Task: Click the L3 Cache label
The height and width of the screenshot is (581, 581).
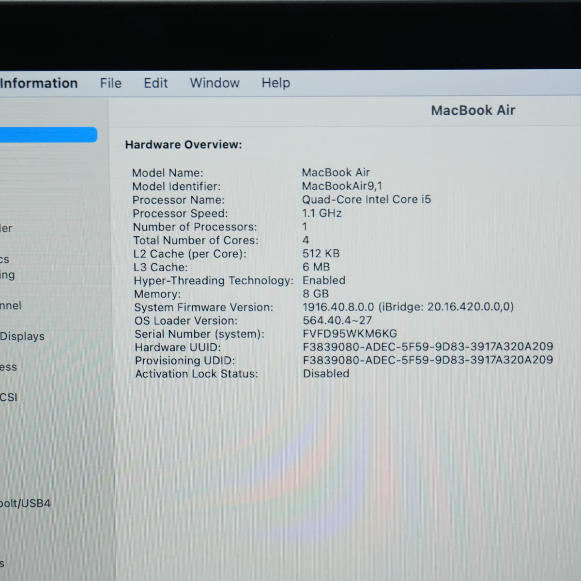Action: pyautogui.click(x=160, y=267)
